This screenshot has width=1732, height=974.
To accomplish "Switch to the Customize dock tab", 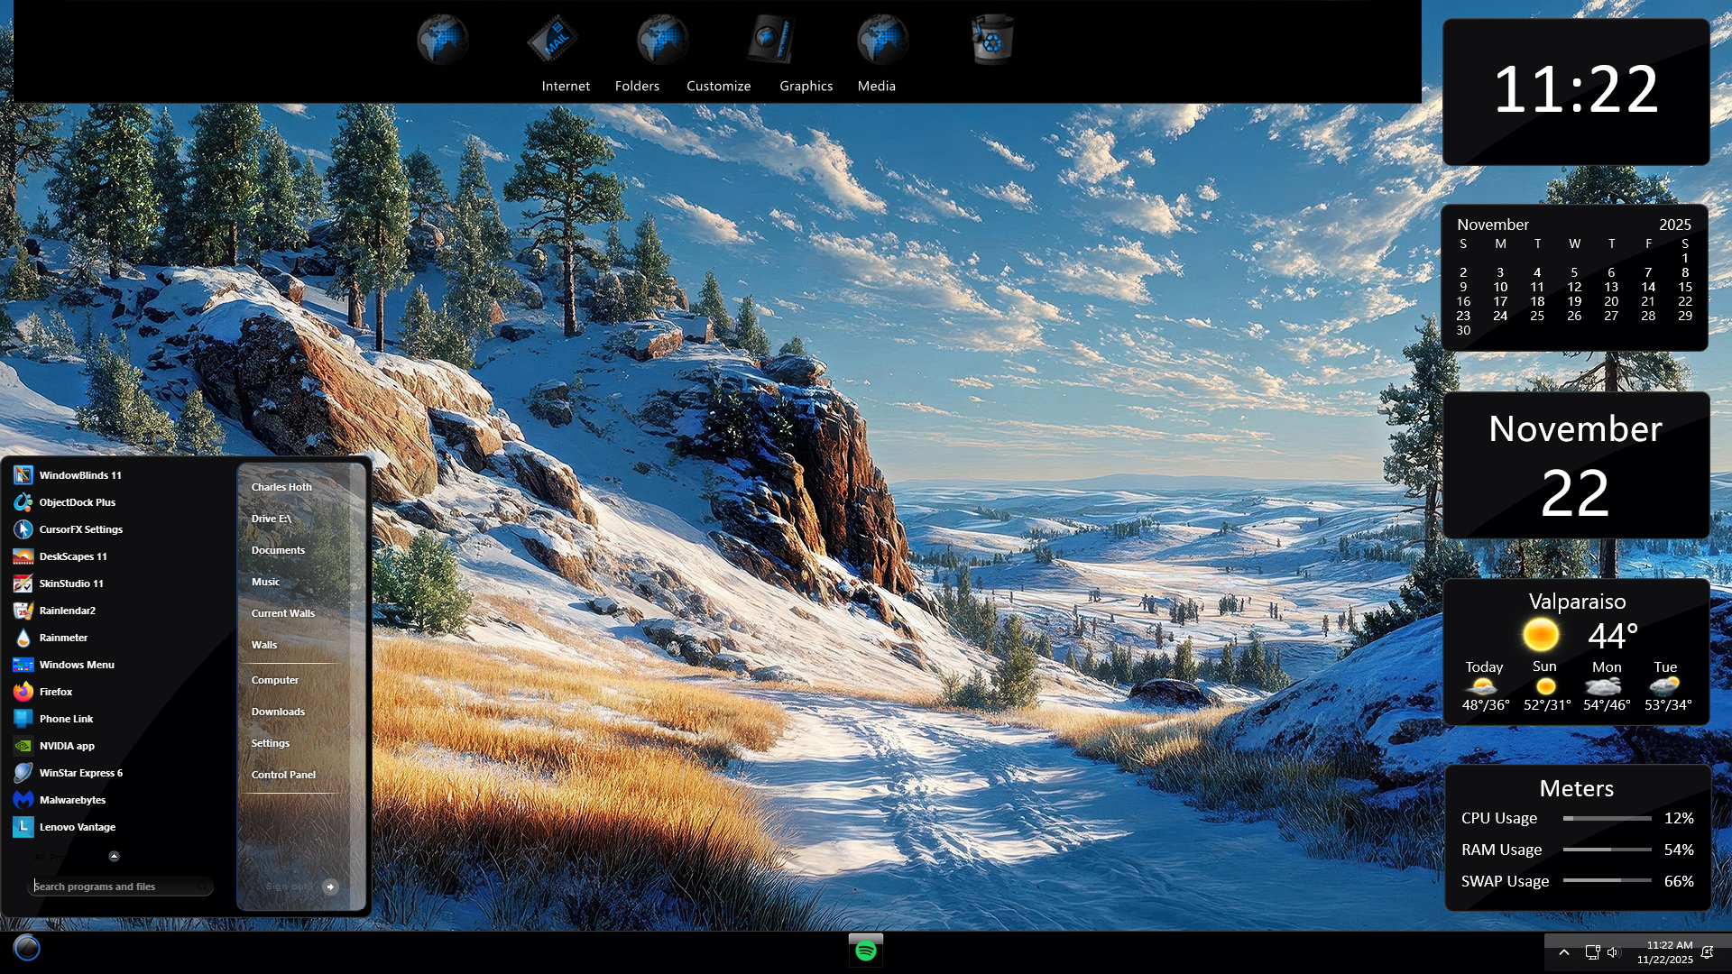I will (718, 86).
